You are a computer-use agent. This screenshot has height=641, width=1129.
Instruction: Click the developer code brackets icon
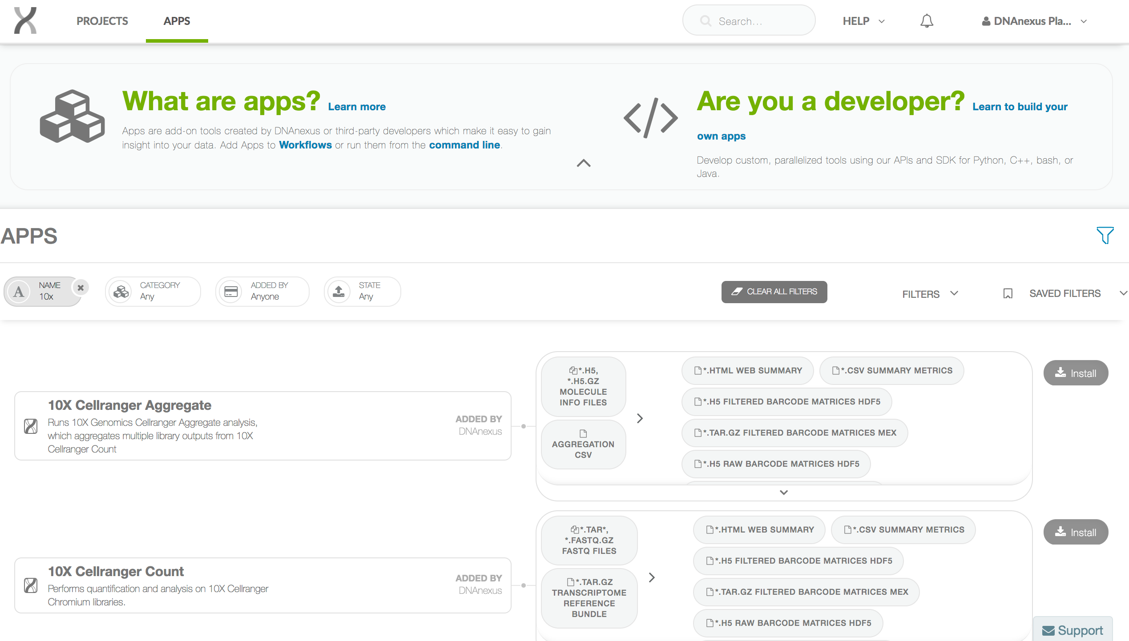coord(650,118)
